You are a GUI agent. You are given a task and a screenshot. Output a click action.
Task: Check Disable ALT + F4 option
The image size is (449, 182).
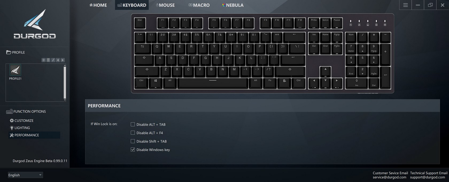click(x=133, y=132)
